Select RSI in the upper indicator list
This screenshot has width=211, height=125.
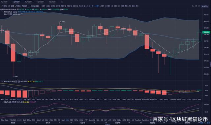[55, 99]
